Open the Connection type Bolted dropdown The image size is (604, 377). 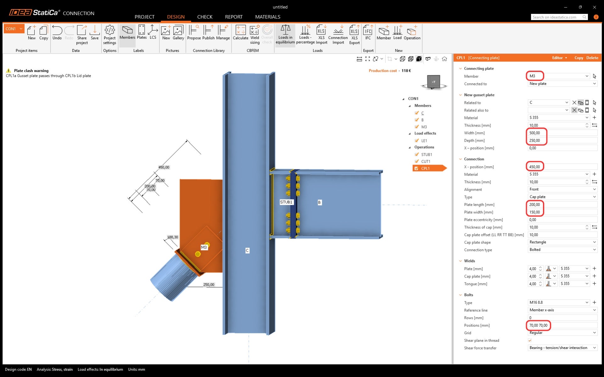pyautogui.click(x=562, y=250)
